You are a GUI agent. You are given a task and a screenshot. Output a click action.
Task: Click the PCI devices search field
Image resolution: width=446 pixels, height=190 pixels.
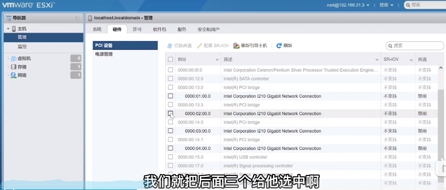click(x=415, y=46)
